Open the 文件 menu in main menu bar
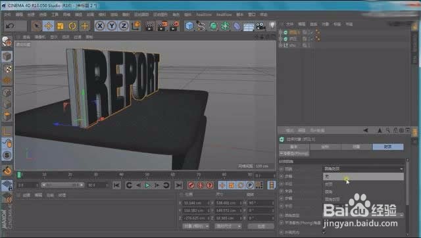This screenshot has width=421, height=238. coord(7,14)
